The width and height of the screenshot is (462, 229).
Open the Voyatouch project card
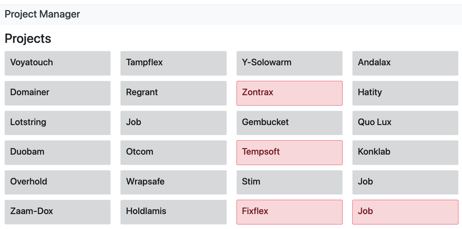(x=58, y=63)
